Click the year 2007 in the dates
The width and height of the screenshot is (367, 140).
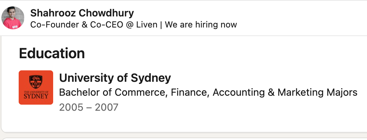(107, 107)
